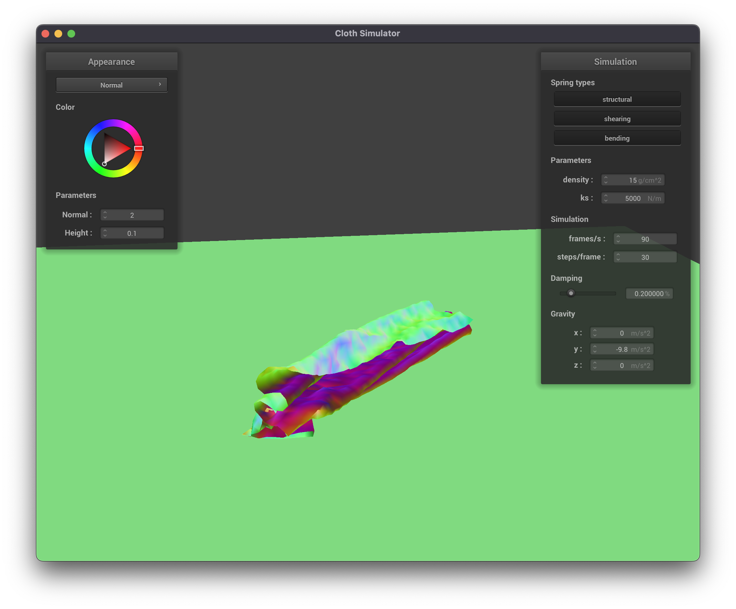Maximize the Cloth Simulator window
The image size is (736, 609).
(71, 34)
